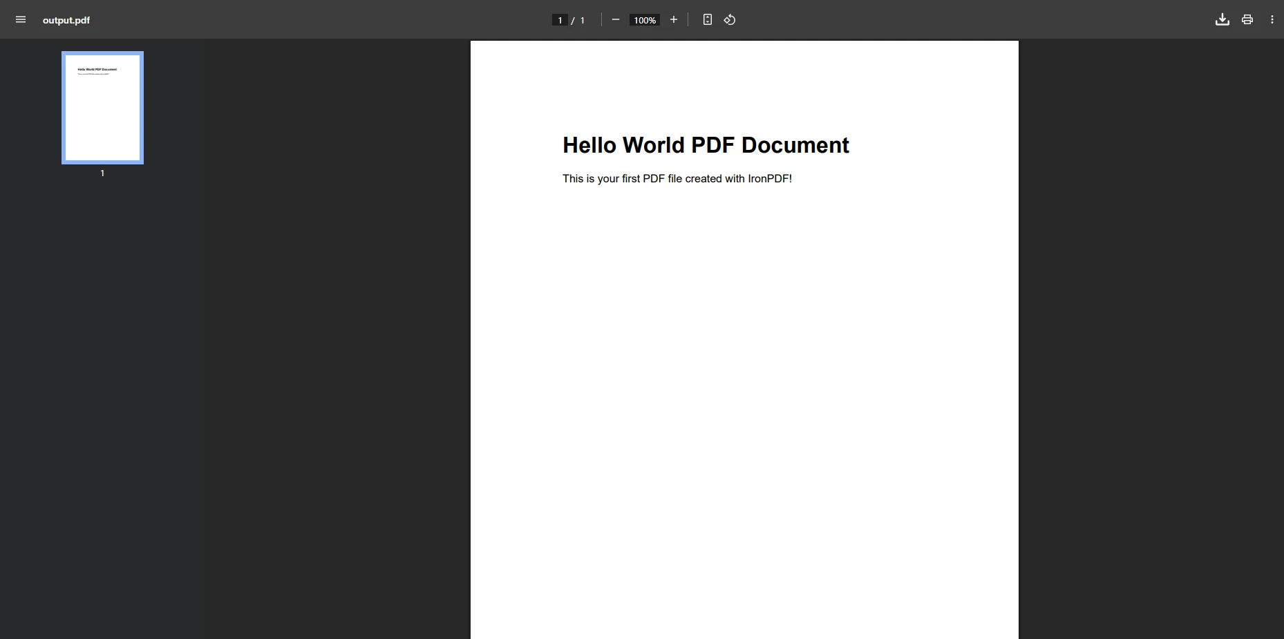Viewport: 1284px width, 639px height.
Task: Select the download arrow icon
Action: [1222, 19]
